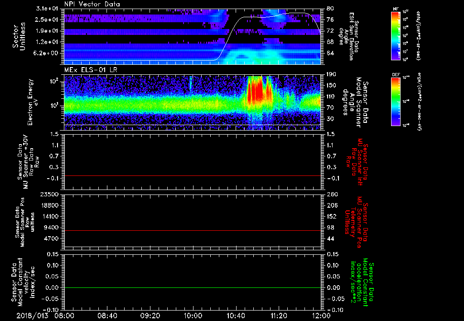Click the 23500 tick label
Screen dimensions: 464x321
point(50,195)
